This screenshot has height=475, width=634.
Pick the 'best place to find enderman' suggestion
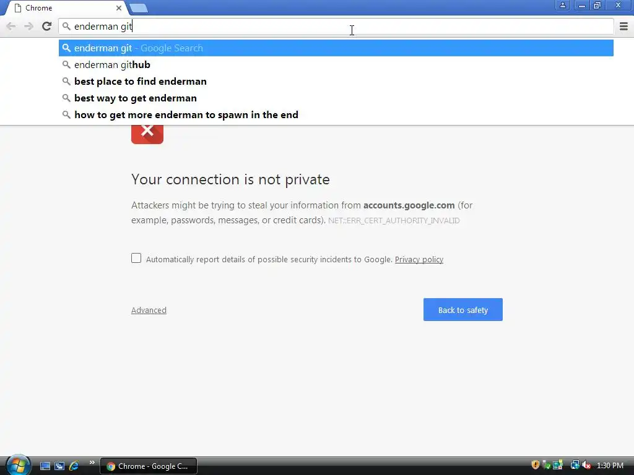coord(336,81)
